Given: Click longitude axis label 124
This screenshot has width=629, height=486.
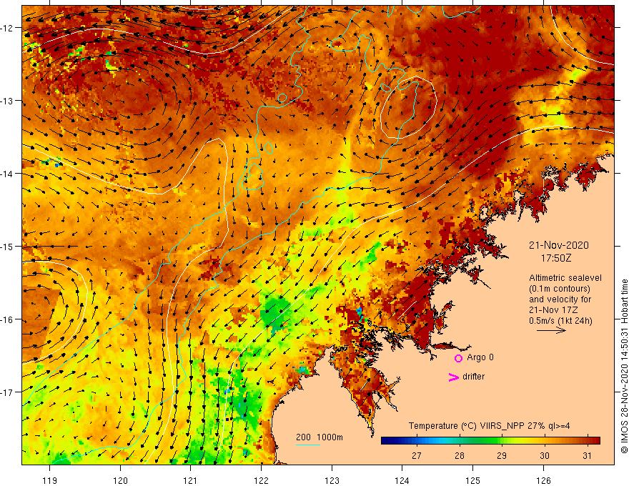Looking at the screenshot, I should tap(402, 480).
